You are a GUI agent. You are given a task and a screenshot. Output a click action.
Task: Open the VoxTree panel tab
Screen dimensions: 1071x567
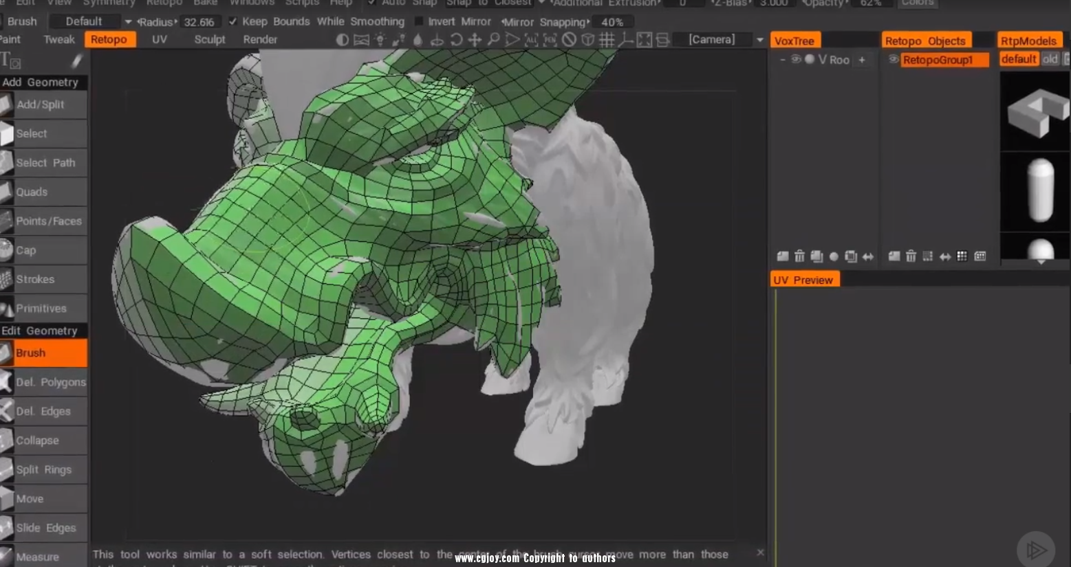tap(795, 41)
